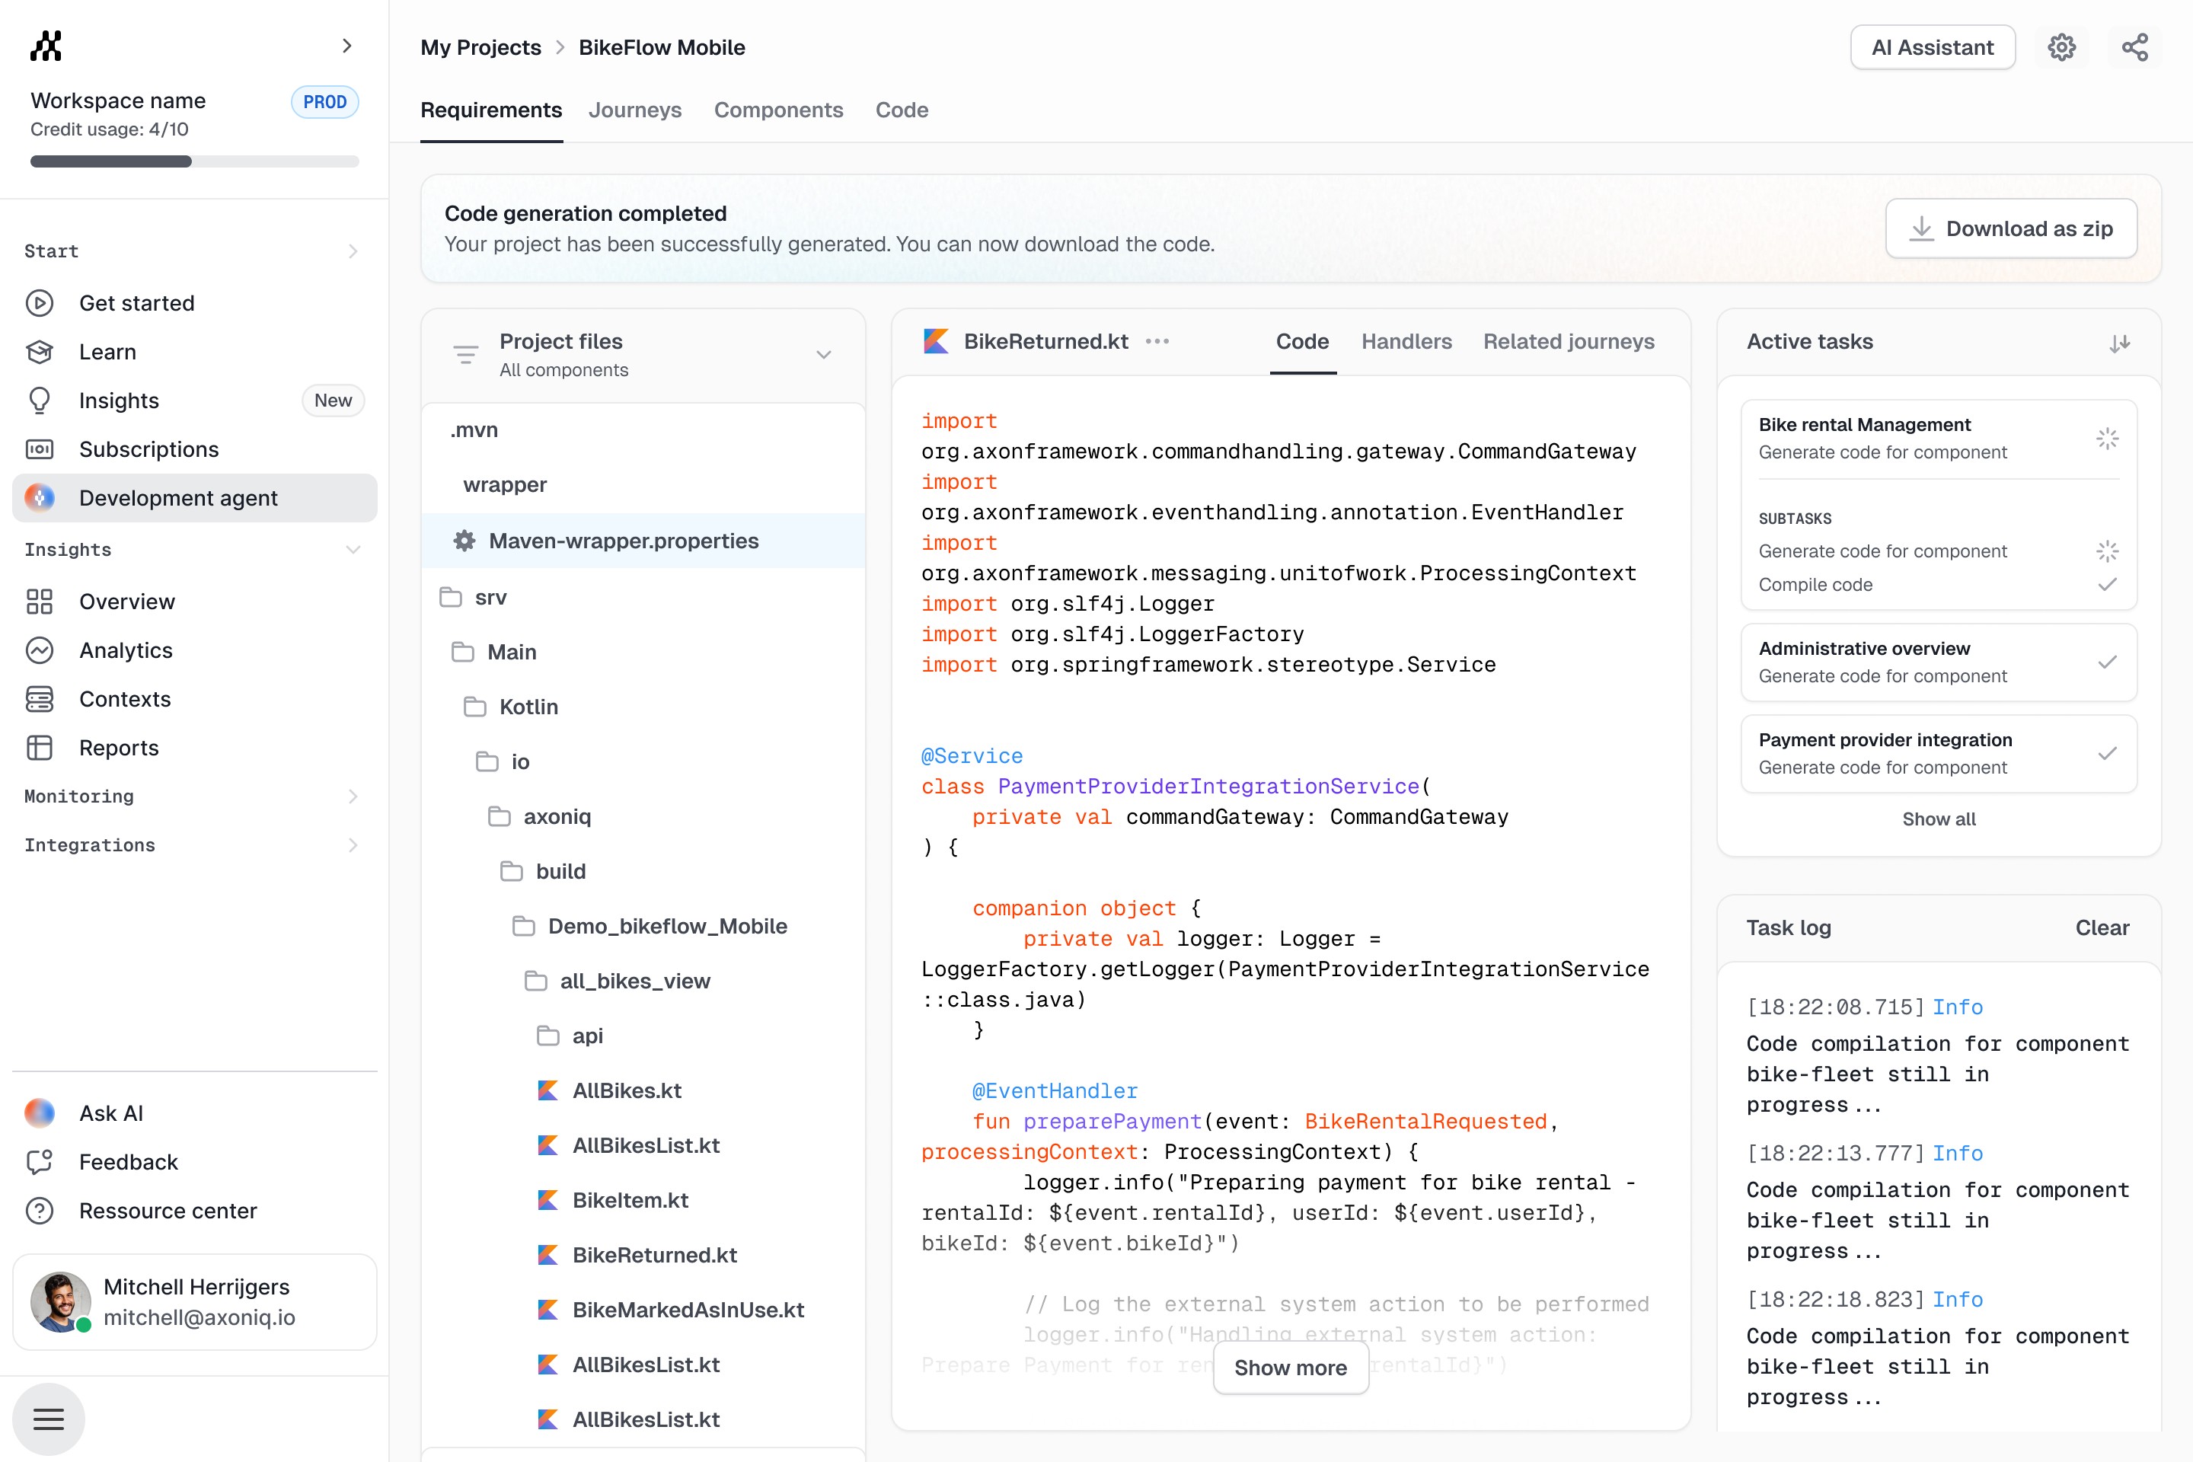Expand the Monitoring sidebar section

[x=353, y=795]
